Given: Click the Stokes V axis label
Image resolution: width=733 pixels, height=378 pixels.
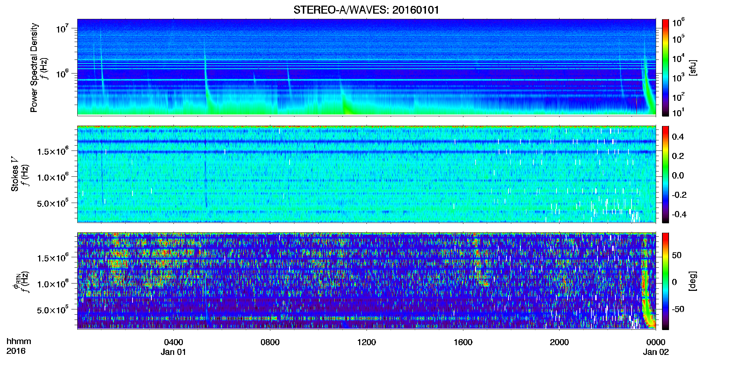Looking at the screenshot, I should [x=15, y=174].
